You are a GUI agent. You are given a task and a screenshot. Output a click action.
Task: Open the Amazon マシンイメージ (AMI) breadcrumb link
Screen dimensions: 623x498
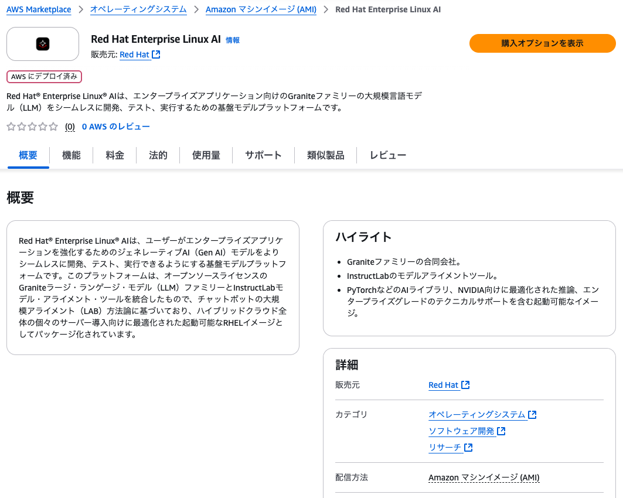(x=261, y=9)
